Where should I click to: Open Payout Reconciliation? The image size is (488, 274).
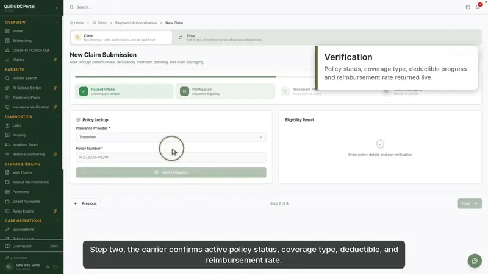tap(30, 182)
